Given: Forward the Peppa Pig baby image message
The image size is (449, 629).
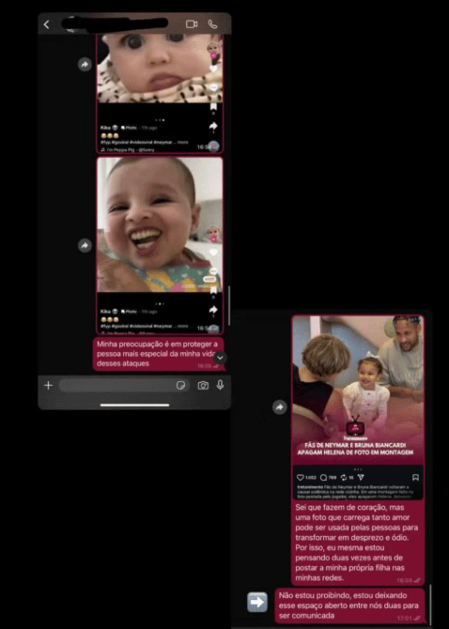Looking at the screenshot, I should point(85,64).
